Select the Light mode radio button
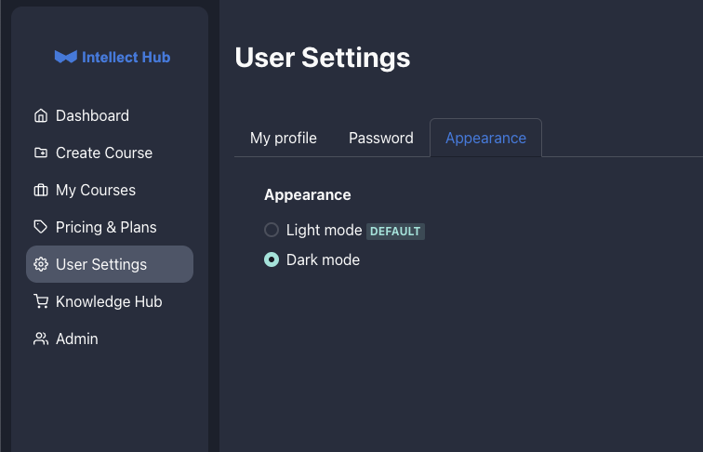The image size is (703, 452). (272, 230)
